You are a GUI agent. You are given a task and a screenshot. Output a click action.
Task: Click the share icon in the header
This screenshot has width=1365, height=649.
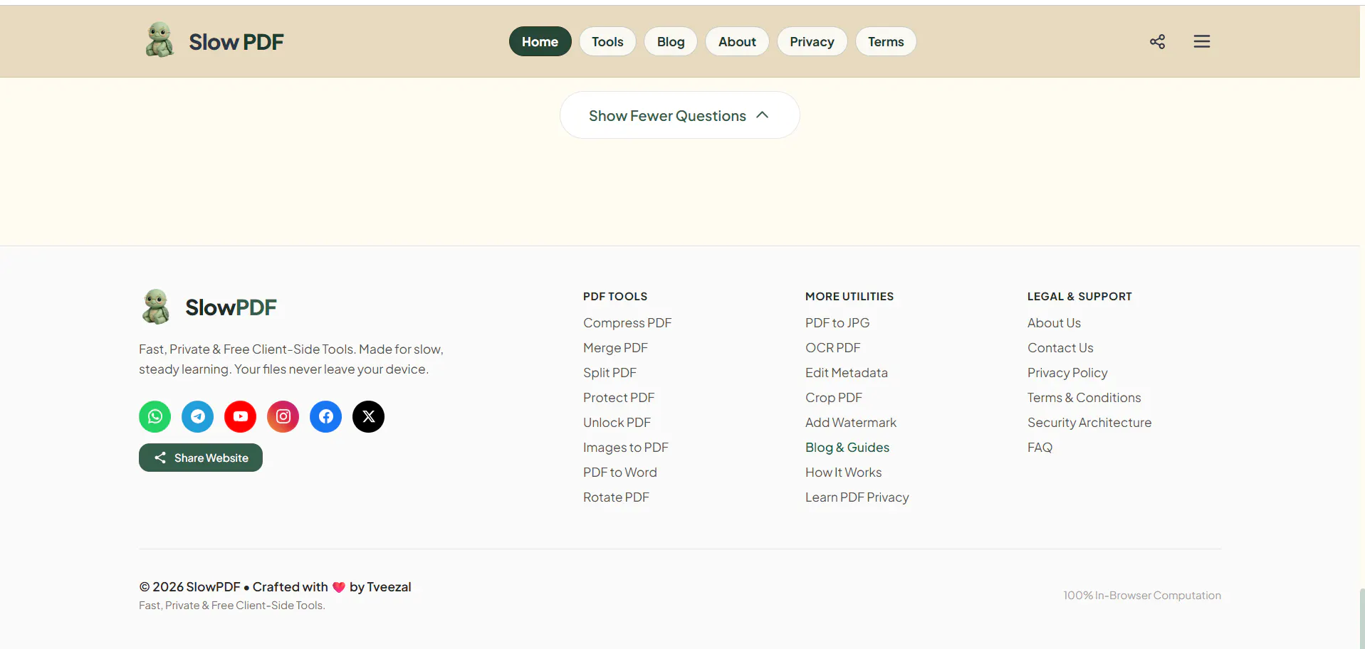1157,41
